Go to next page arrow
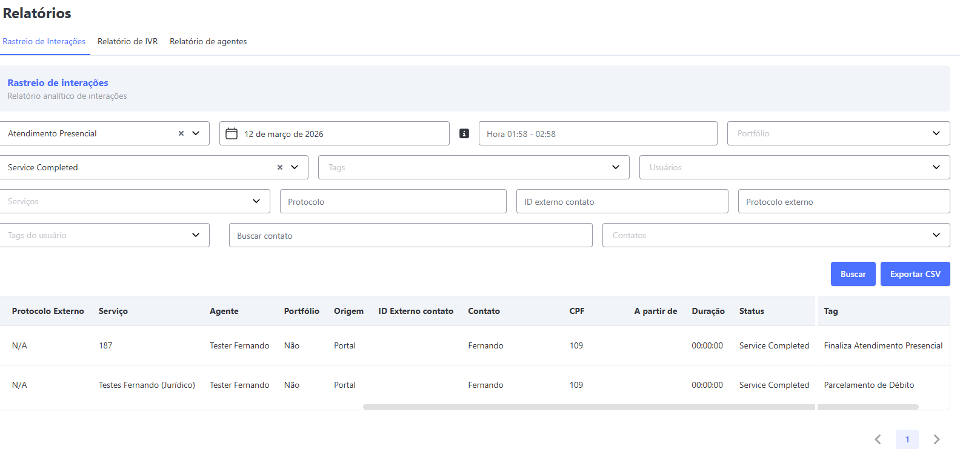The width and height of the screenshot is (960, 463). [x=936, y=439]
